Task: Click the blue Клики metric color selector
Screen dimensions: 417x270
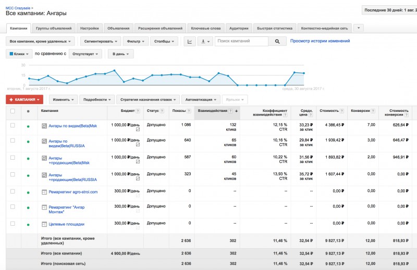Action: [x=19, y=54]
